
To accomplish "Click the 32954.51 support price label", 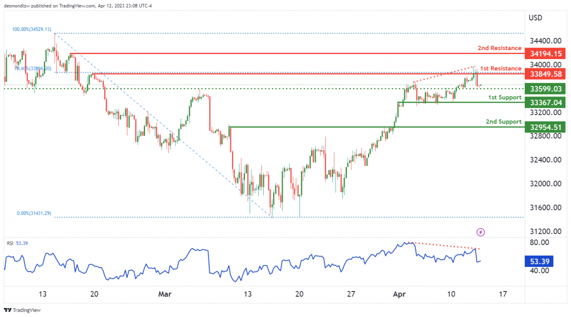I will 545,128.
